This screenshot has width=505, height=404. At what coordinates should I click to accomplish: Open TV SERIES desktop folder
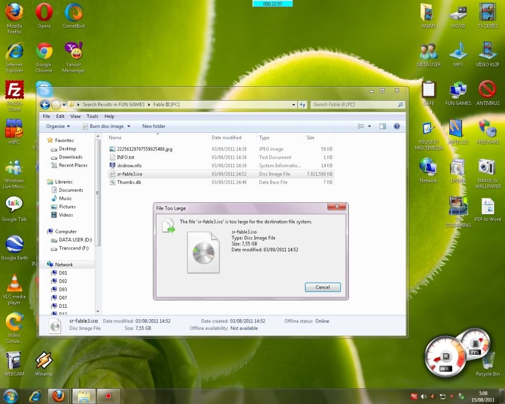coord(488,15)
